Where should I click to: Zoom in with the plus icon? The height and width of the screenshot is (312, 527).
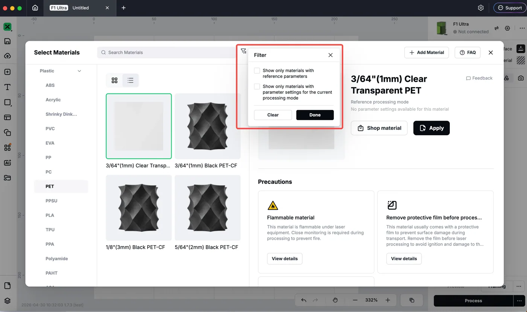388,300
